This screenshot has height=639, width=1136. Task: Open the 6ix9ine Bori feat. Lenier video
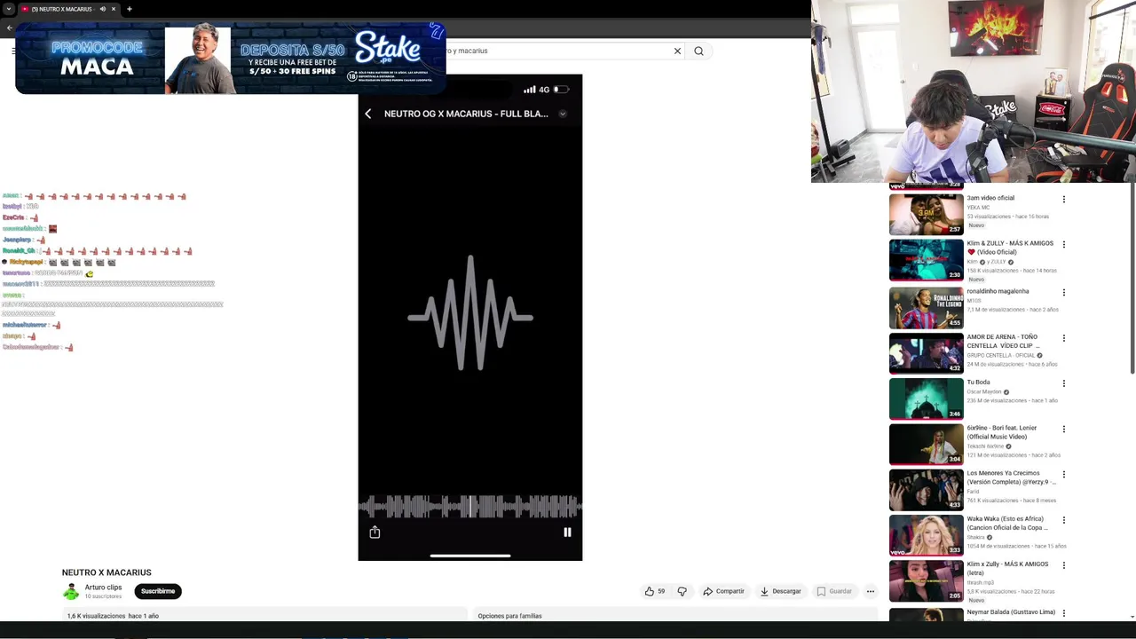coord(926,444)
